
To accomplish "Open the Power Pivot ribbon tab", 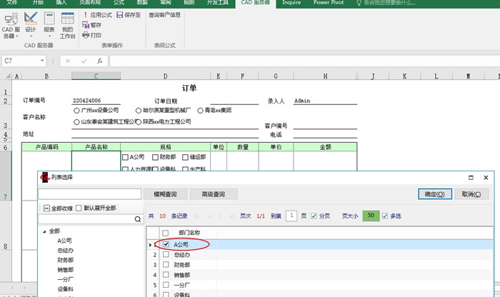I will (x=330, y=3).
